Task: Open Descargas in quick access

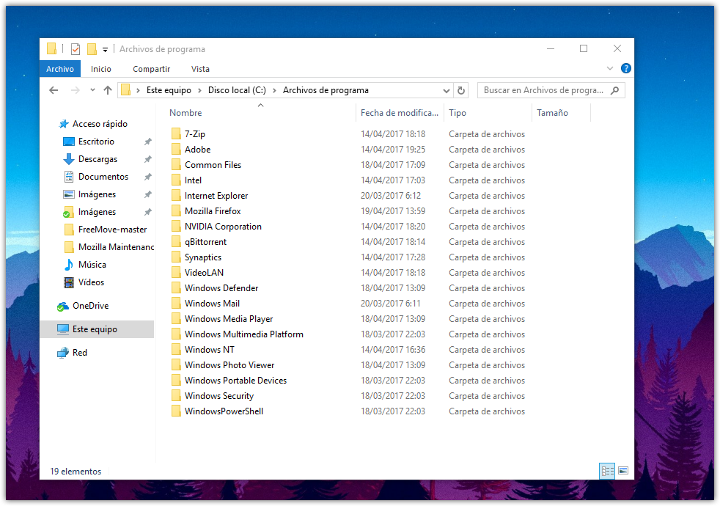Action: pos(98,159)
